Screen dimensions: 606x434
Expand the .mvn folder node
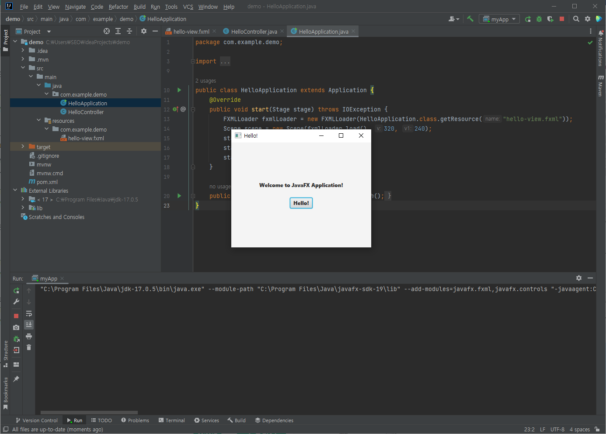(x=23, y=59)
